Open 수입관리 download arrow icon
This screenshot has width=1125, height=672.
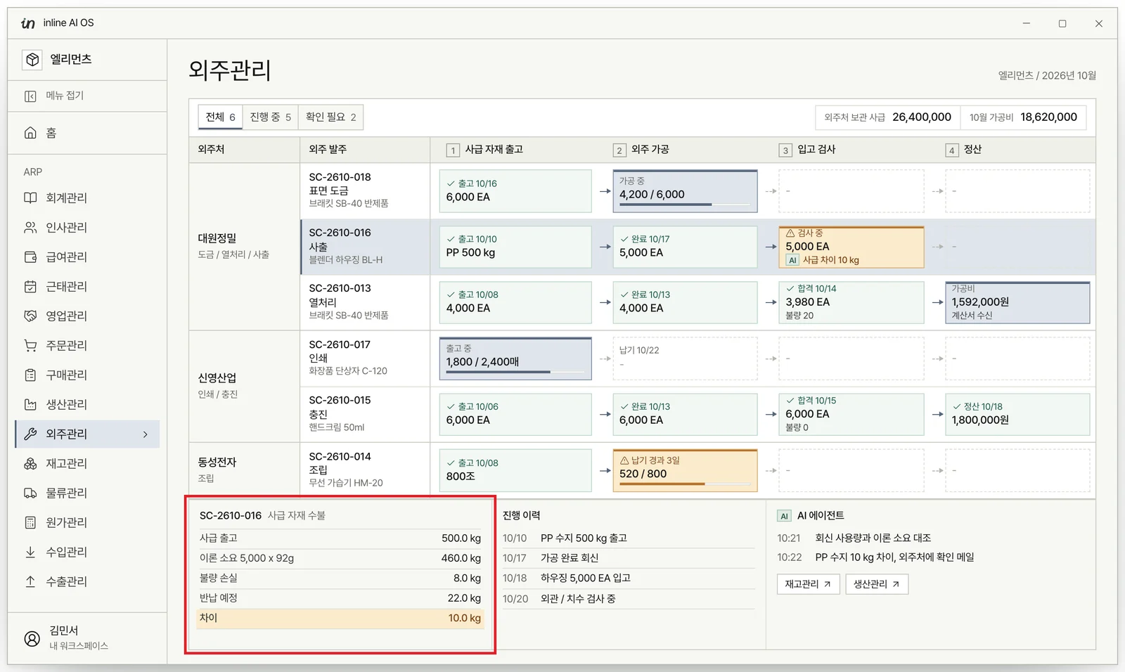click(x=30, y=553)
